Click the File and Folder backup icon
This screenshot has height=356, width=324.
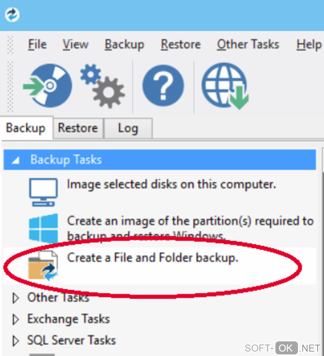[x=43, y=265]
